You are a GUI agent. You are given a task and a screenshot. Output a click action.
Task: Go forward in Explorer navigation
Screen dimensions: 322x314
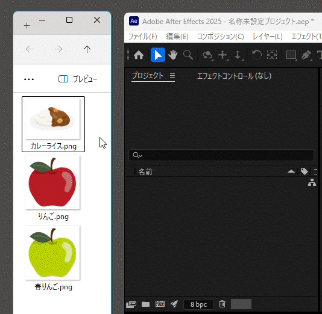click(x=58, y=49)
